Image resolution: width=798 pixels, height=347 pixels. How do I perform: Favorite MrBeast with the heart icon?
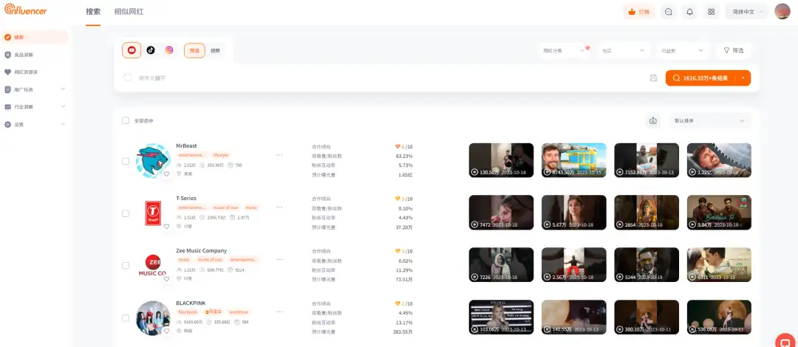point(166,174)
